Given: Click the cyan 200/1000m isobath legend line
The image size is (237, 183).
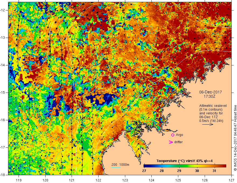Looking at the screenshot, I should [x=116, y=167].
